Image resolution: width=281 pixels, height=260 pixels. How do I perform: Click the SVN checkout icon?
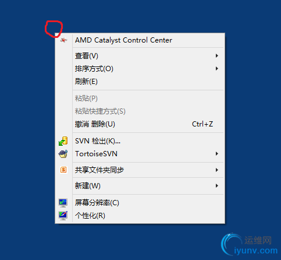(63, 141)
